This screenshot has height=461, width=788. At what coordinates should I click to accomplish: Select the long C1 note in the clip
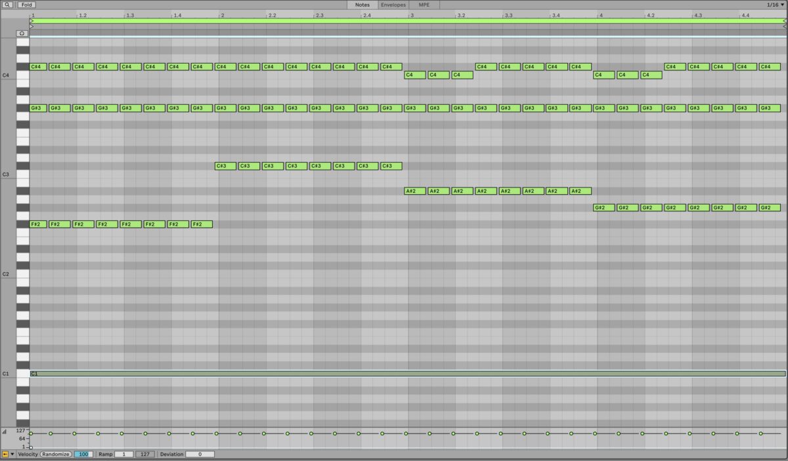394,373
